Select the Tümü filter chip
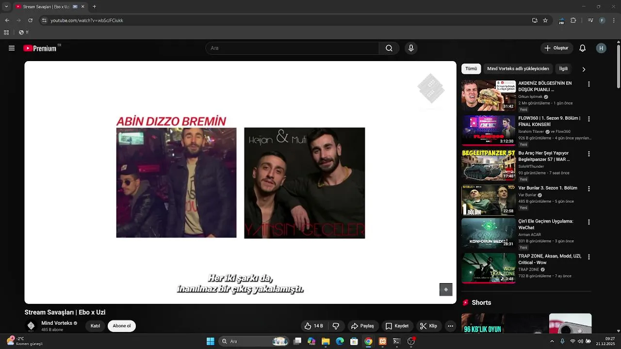Screen dimensions: 621x349 (471, 69)
